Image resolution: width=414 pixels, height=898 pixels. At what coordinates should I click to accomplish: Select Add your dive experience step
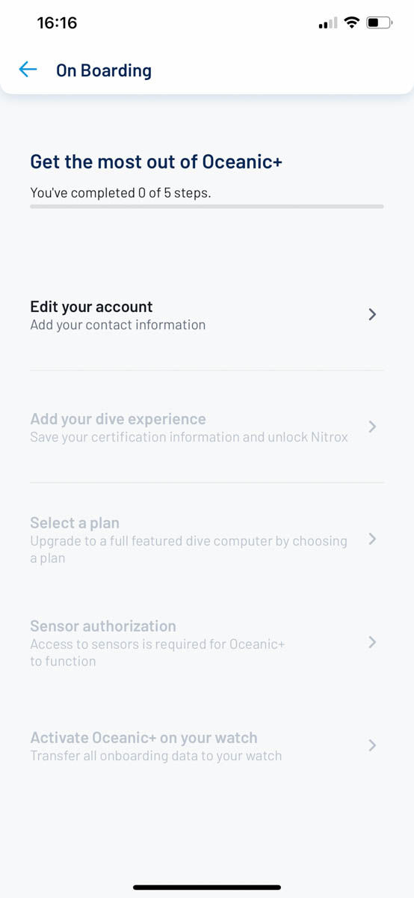[x=207, y=427]
